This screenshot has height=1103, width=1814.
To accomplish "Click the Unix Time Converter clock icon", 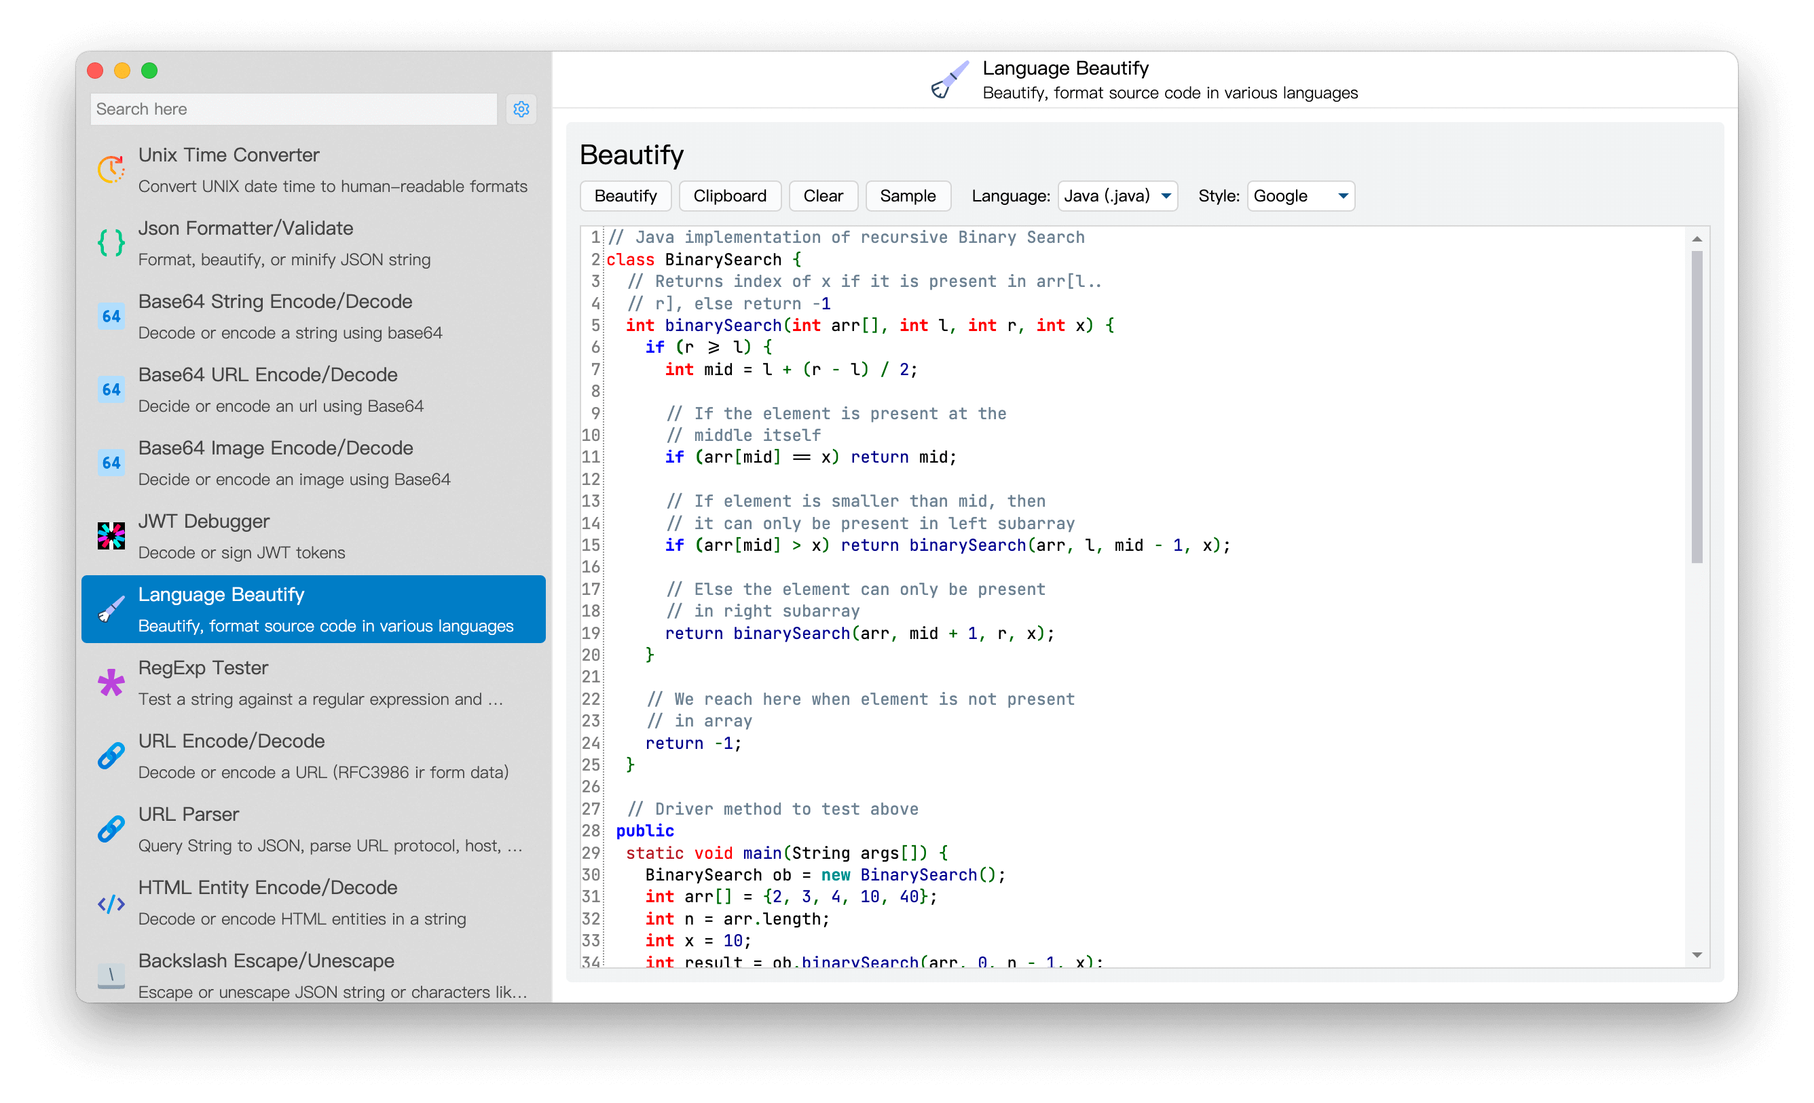I will [x=111, y=169].
